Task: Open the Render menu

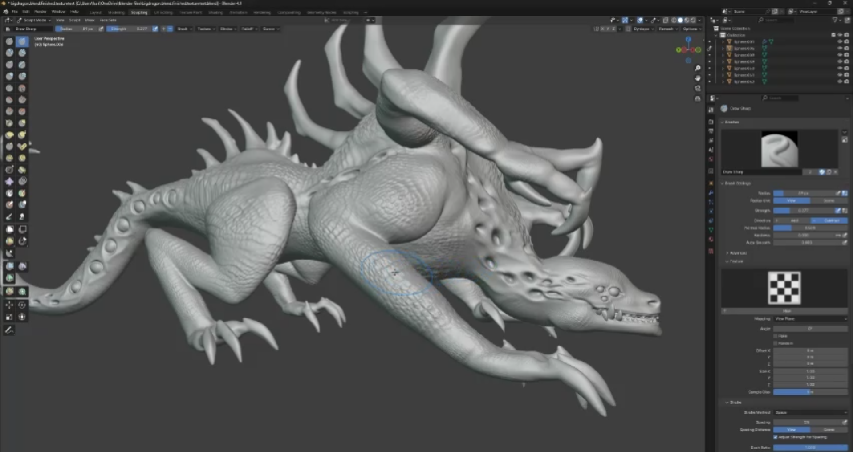Action: pos(40,12)
